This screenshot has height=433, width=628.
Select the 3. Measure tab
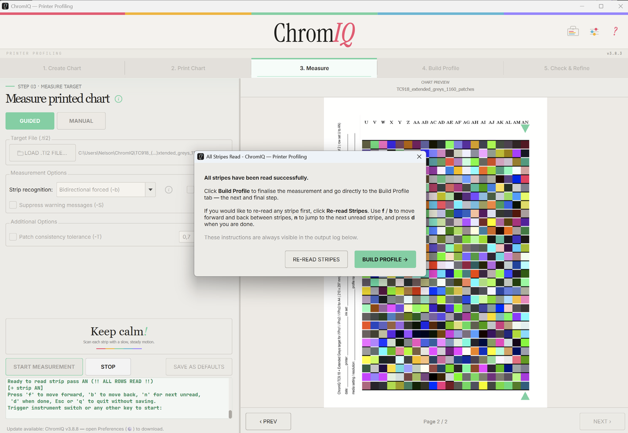[x=314, y=68]
